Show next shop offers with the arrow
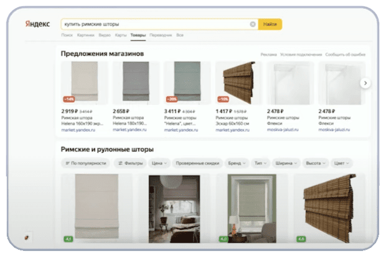This screenshot has width=391, height=259. pyautogui.click(x=365, y=83)
